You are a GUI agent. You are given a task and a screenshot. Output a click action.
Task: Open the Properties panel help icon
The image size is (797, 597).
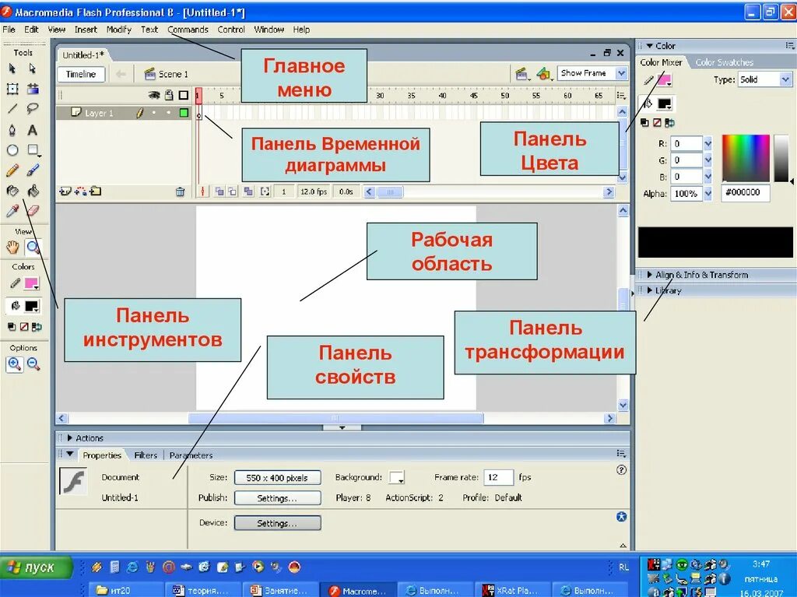tap(621, 470)
